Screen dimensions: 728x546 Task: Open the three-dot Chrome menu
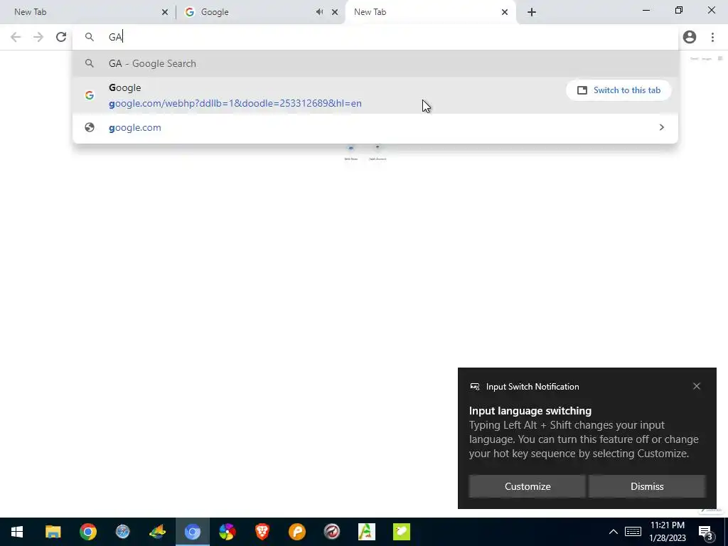click(x=712, y=37)
